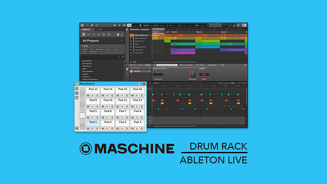The image size is (327, 184).
Task: Open the Maschine..Example project name dropdown
Action: coord(140,29)
